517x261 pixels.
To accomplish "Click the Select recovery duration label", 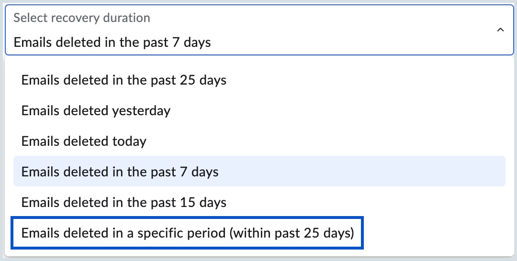I will tap(82, 18).
